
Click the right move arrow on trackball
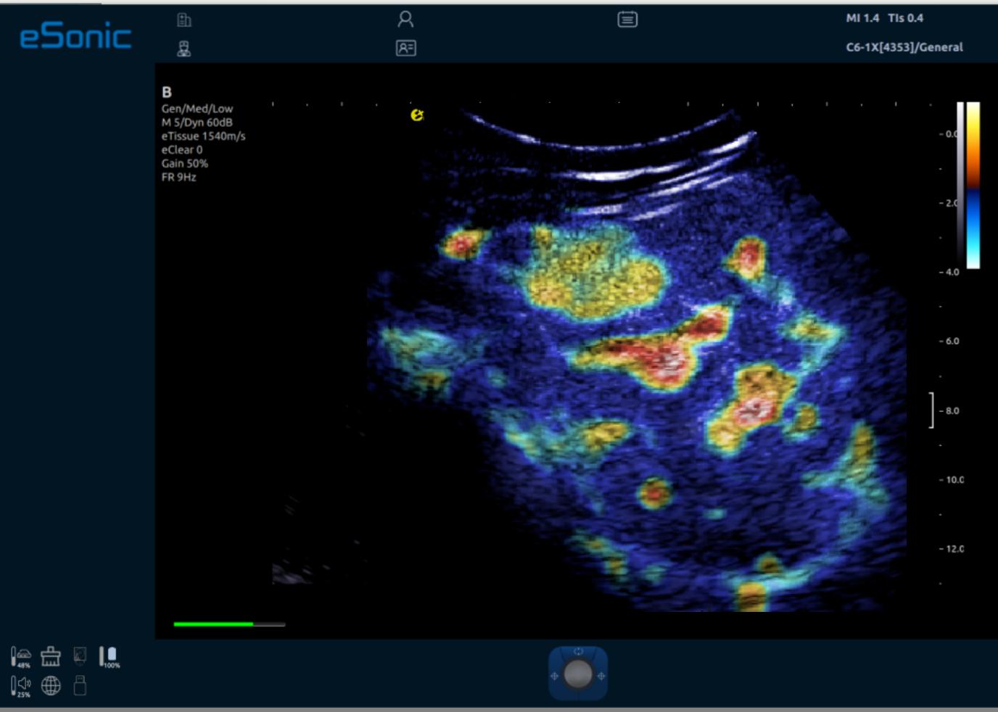pyautogui.click(x=601, y=676)
